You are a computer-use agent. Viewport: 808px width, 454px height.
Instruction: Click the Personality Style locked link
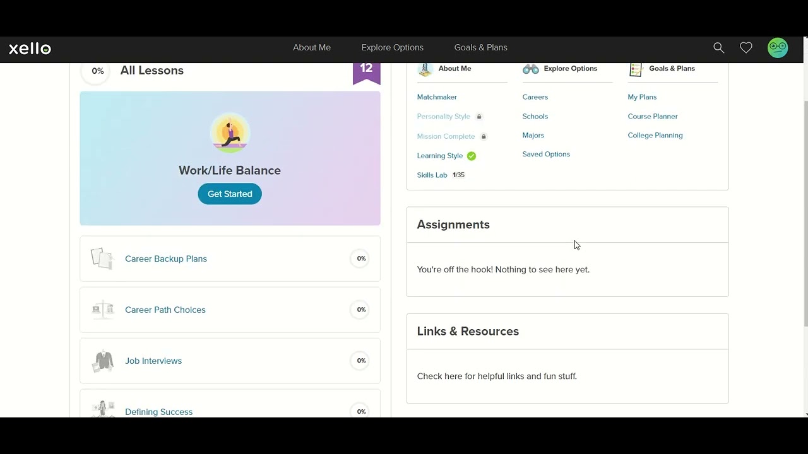[444, 117]
